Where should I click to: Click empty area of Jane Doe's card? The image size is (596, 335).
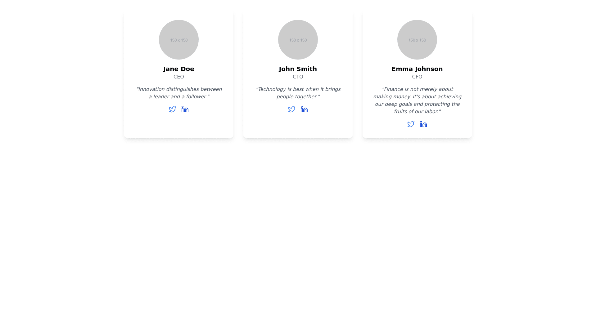click(x=179, y=126)
